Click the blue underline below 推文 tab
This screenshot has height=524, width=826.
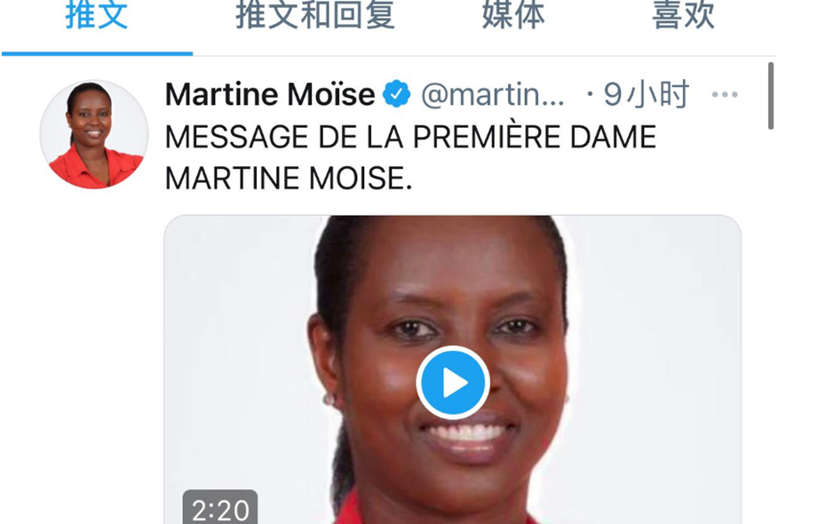[x=97, y=53]
